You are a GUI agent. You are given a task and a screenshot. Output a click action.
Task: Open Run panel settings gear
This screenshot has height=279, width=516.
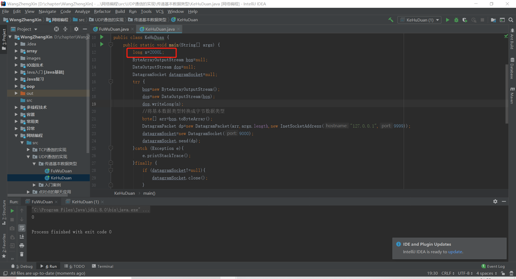tap(495, 201)
